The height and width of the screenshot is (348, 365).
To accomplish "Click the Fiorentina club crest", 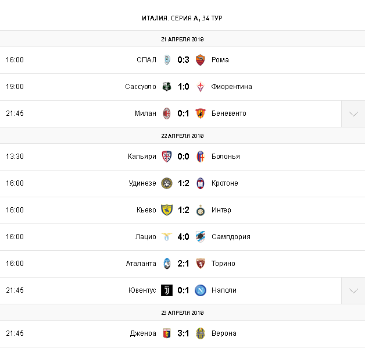I will click(201, 87).
